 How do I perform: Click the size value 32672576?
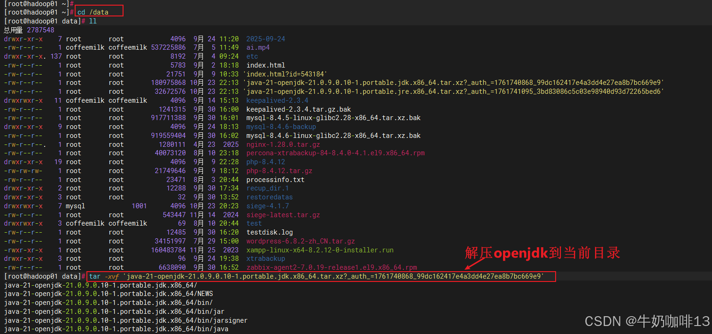[x=170, y=91]
